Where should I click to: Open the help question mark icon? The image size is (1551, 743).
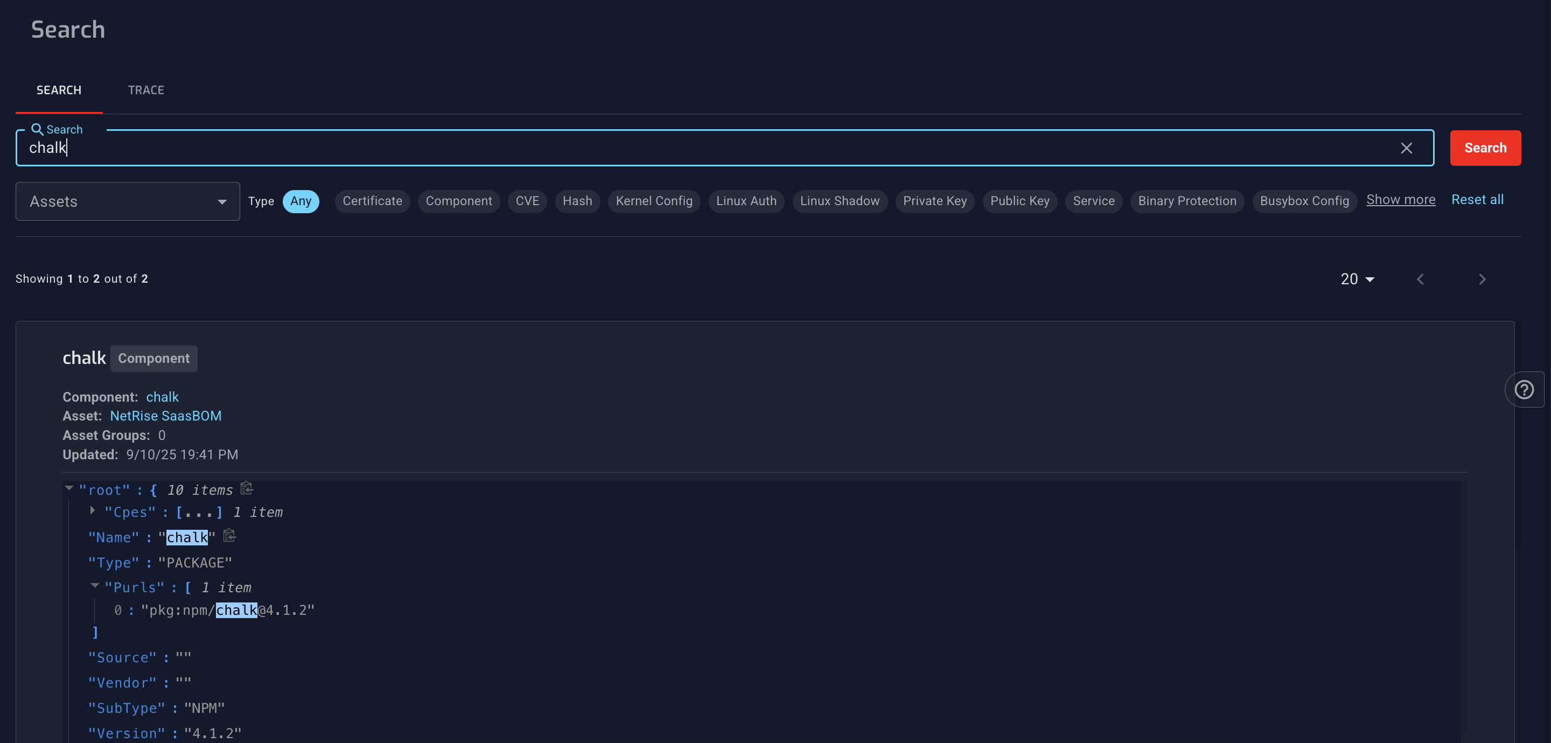(1524, 390)
